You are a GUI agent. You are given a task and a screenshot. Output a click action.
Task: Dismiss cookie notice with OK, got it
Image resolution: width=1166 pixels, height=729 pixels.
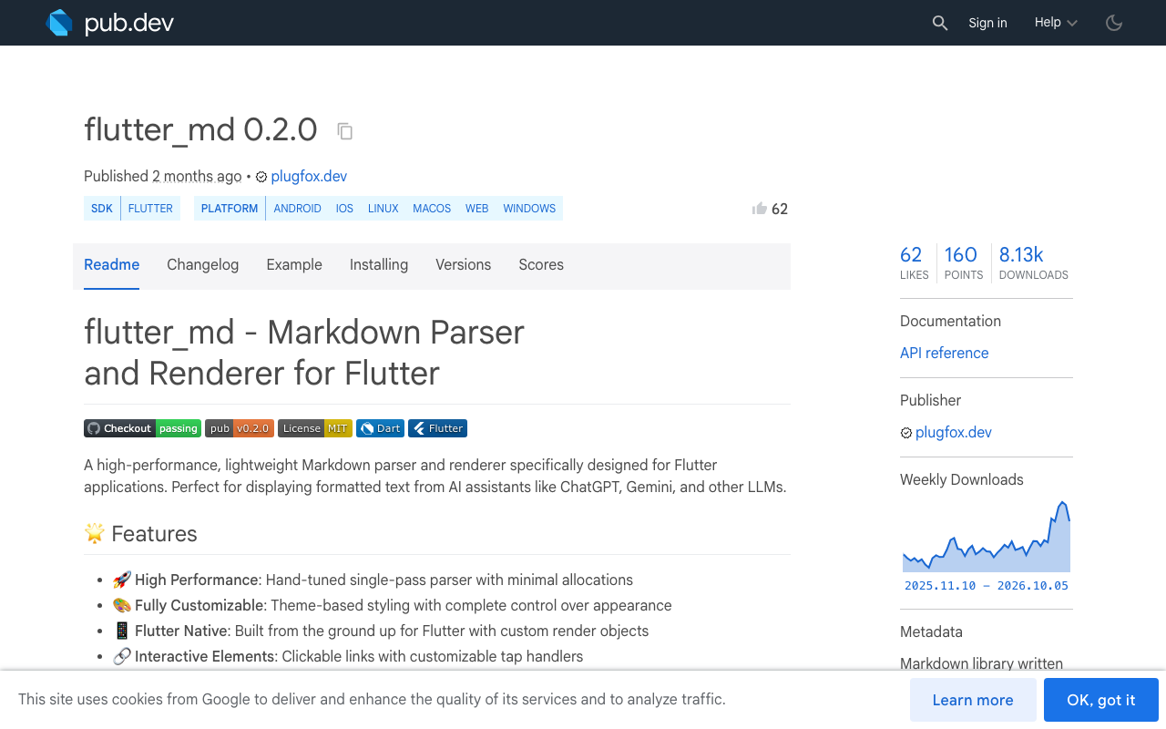(1101, 700)
